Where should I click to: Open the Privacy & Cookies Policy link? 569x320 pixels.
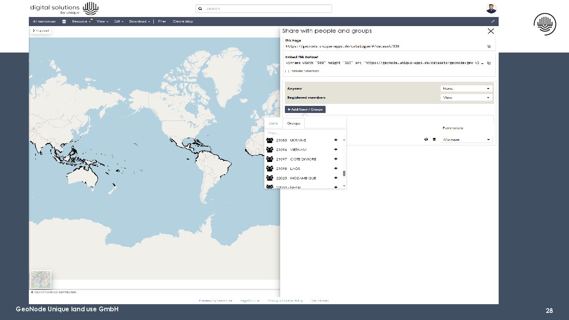285,301
